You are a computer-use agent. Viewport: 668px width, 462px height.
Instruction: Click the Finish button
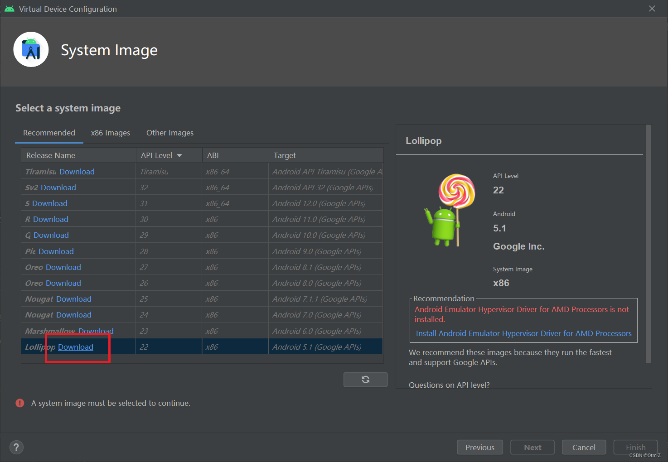[635, 448]
